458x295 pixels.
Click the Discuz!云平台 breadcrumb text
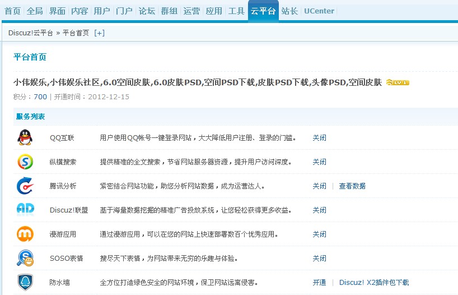(x=31, y=33)
